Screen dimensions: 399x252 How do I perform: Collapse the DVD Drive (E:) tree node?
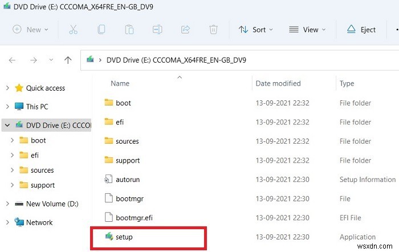click(7, 125)
